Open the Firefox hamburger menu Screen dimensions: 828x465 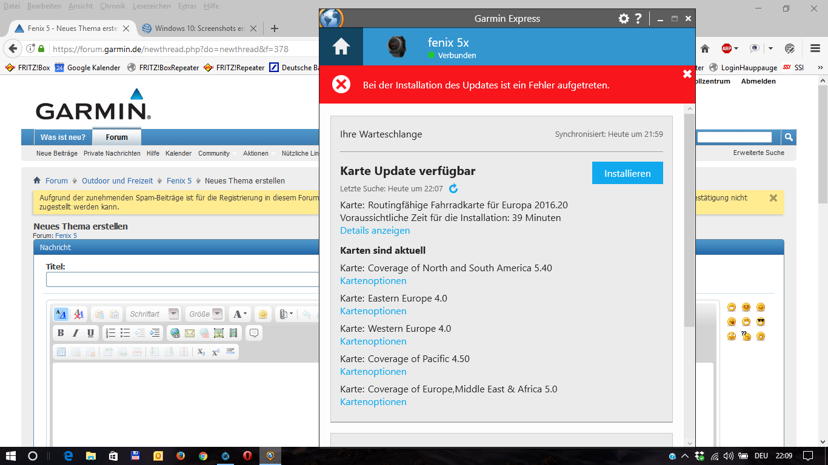point(815,48)
